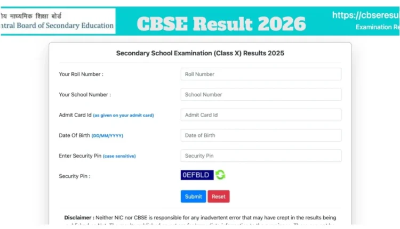The width and height of the screenshot is (400, 229).
Task: Click the Secondary School Examination results heading
Action: [200, 53]
